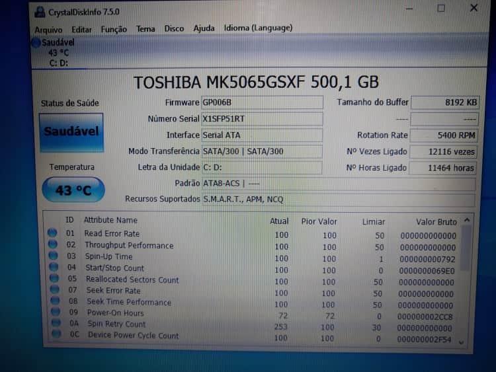The image size is (496, 372).
Task: Click the status icon for Spin-Up Time
Action: click(54, 255)
